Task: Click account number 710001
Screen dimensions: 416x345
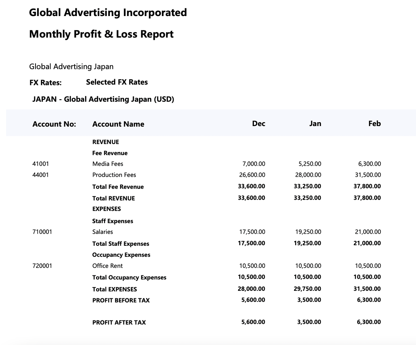Action: point(42,232)
